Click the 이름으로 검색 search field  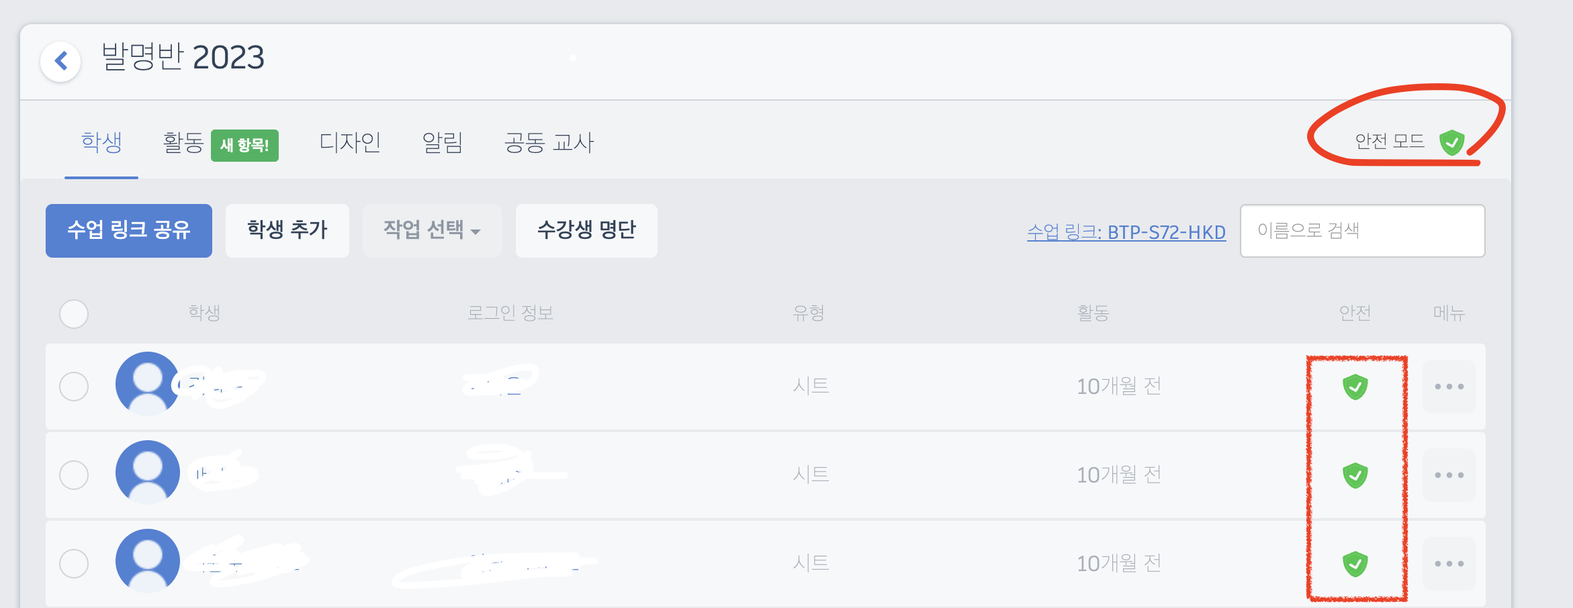tap(1362, 231)
